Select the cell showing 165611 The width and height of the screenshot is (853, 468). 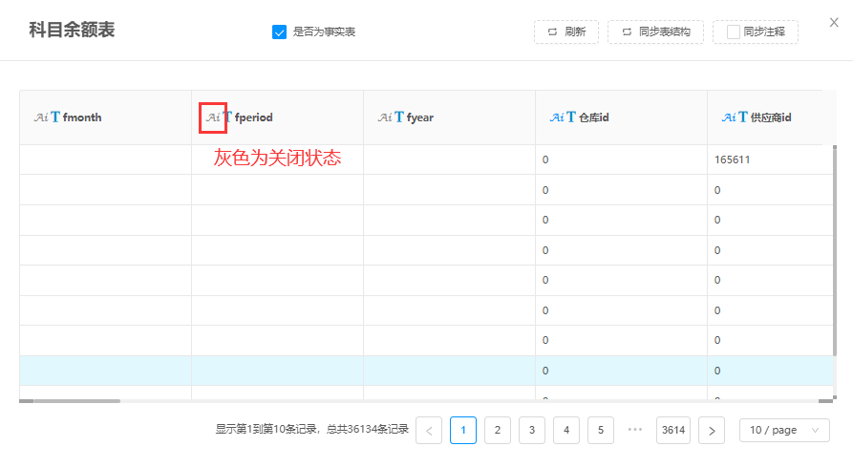pos(732,160)
